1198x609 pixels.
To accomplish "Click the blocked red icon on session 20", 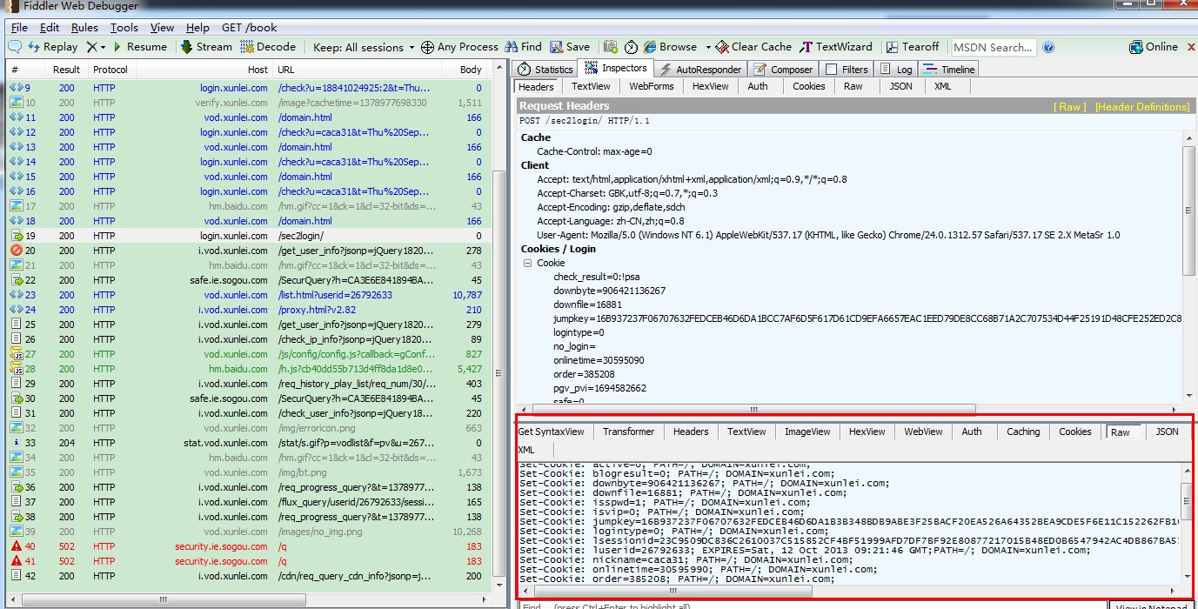I will click(17, 251).
